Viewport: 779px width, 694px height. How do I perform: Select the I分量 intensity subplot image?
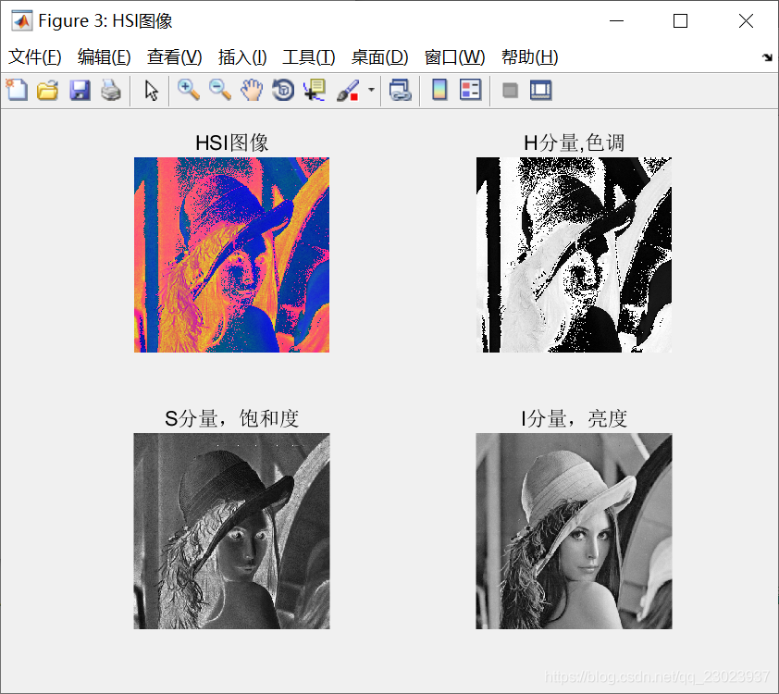tap(574, 531)
